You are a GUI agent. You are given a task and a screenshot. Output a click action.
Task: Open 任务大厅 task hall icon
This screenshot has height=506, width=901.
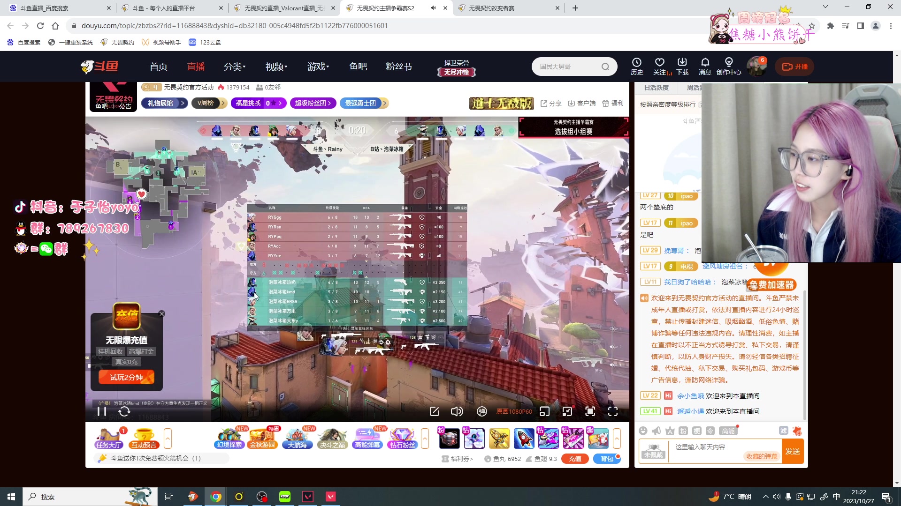pyautogui.click(x=108, y=438)
